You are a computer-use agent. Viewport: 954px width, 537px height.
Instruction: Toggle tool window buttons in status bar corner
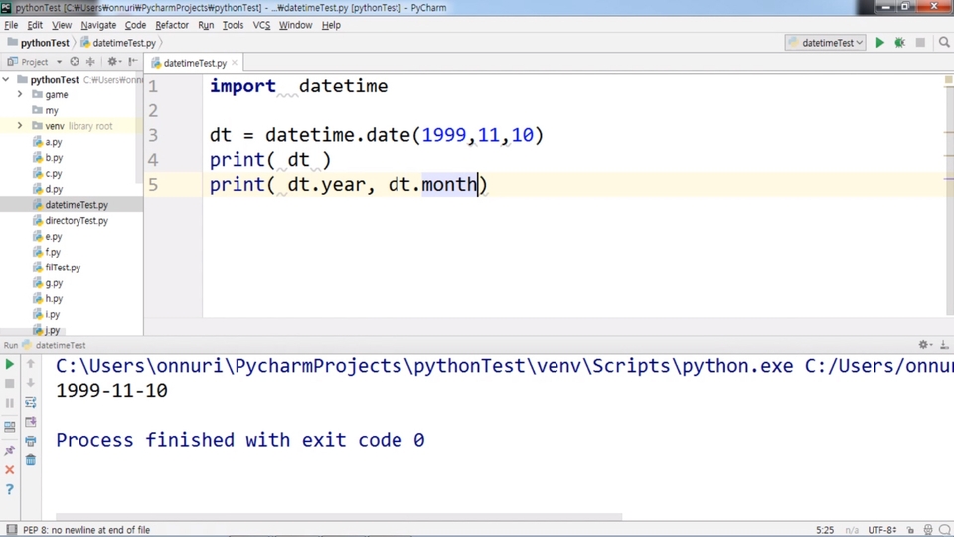[x=11, y=530]
